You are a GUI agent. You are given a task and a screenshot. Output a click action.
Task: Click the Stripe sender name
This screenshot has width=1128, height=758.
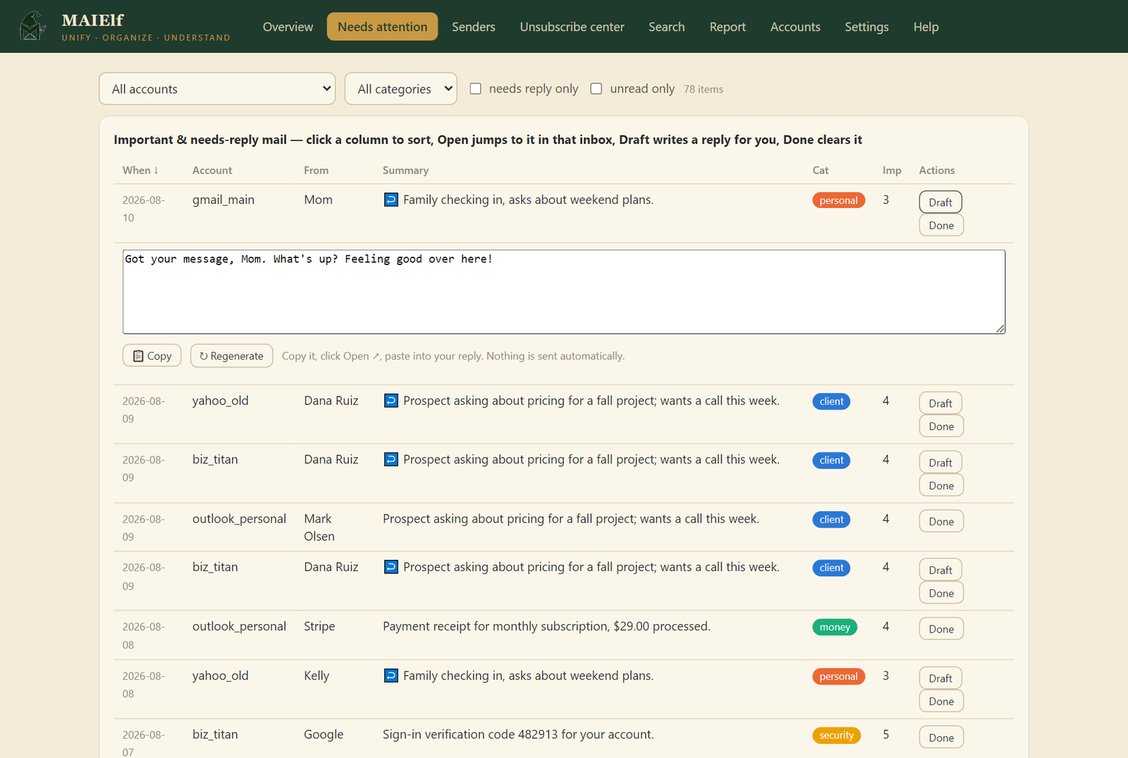[x=319, y=626]
